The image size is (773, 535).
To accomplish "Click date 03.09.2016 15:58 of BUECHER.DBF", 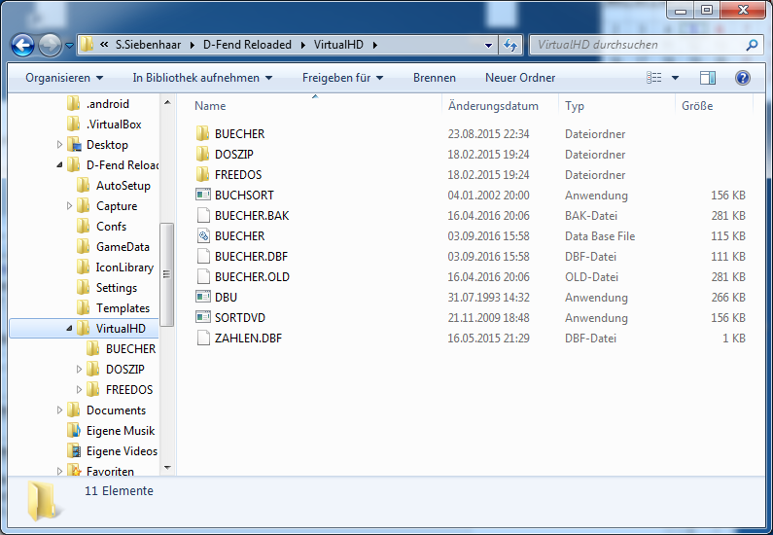I will coord(488,257).
